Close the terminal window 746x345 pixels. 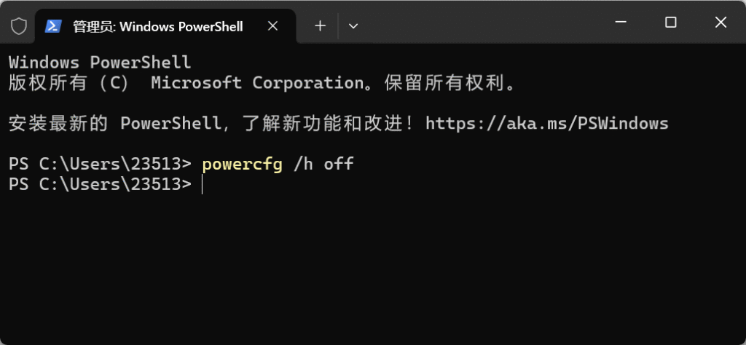pyautogui.click(x=721, y=23)
